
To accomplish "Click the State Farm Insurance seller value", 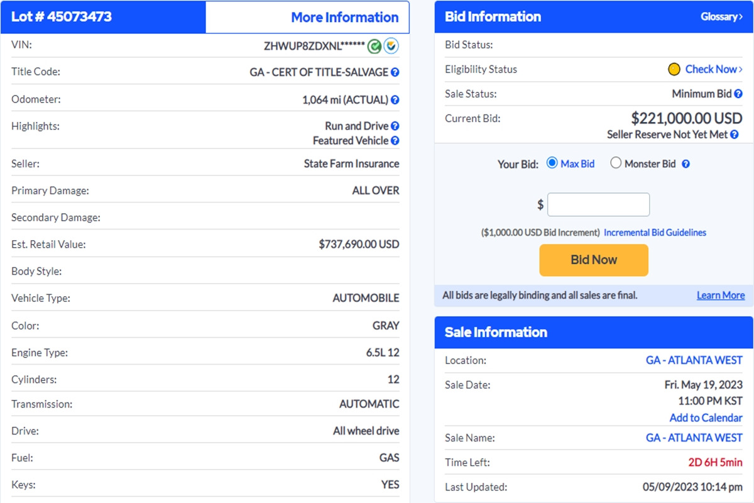I will point(352,163).
